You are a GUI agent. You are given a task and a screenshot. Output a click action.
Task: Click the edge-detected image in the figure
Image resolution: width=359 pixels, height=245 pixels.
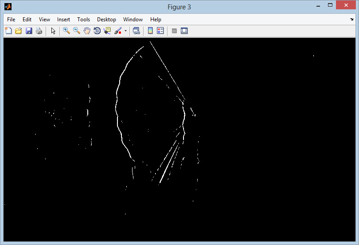(179, 139)
